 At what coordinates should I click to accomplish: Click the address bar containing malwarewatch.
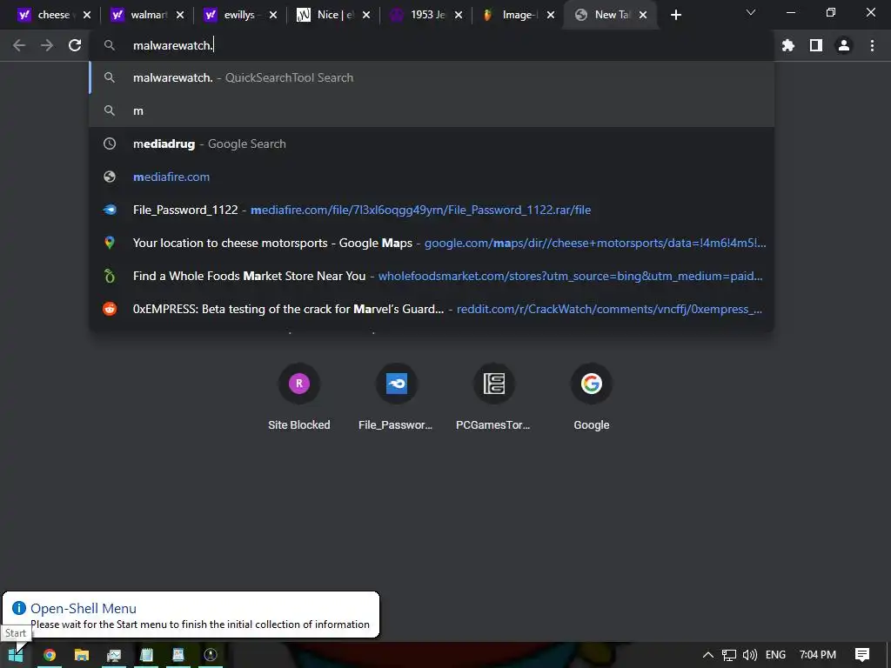pyautogui.click(x=432, y=45)
